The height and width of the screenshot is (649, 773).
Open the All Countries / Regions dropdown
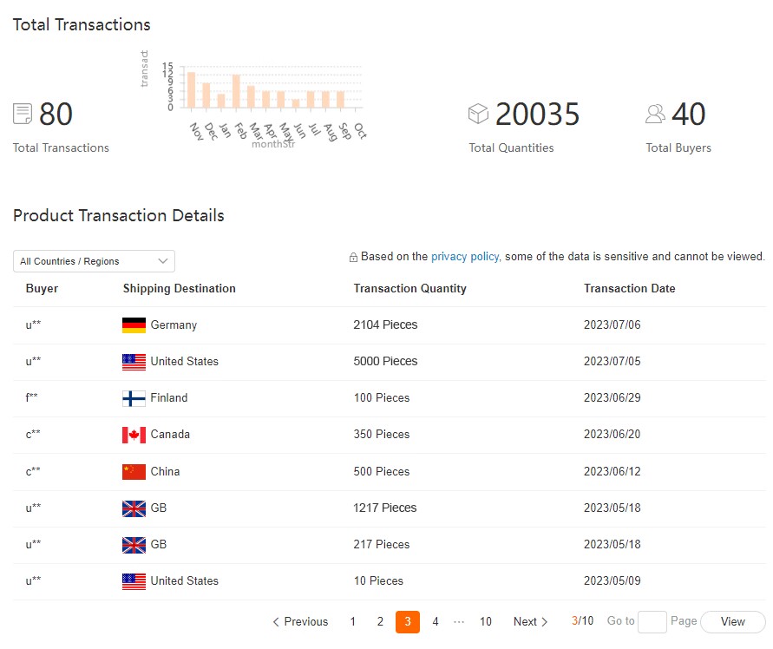[94, 261]
